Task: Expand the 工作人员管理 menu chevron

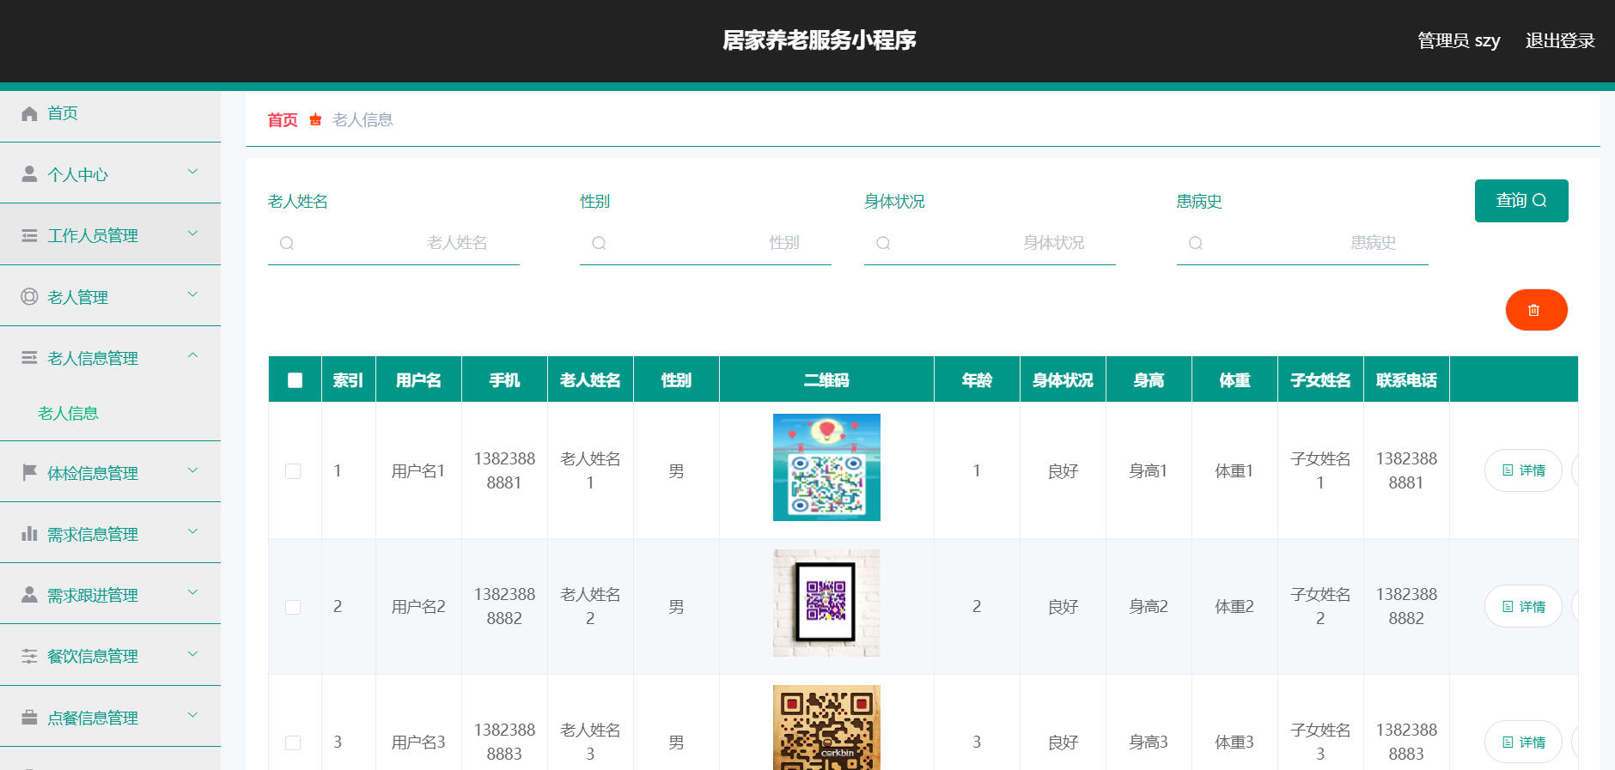Action: click(192, 233)
